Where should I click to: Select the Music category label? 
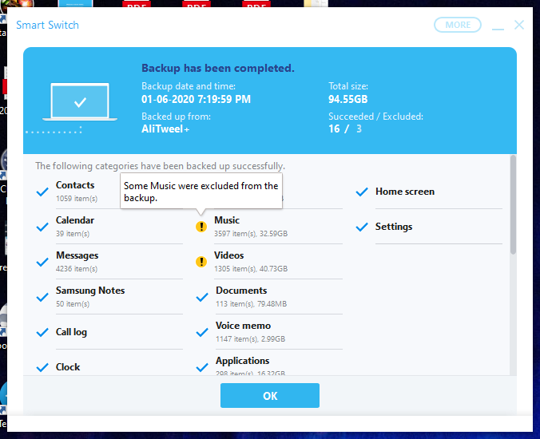(227, 219)
